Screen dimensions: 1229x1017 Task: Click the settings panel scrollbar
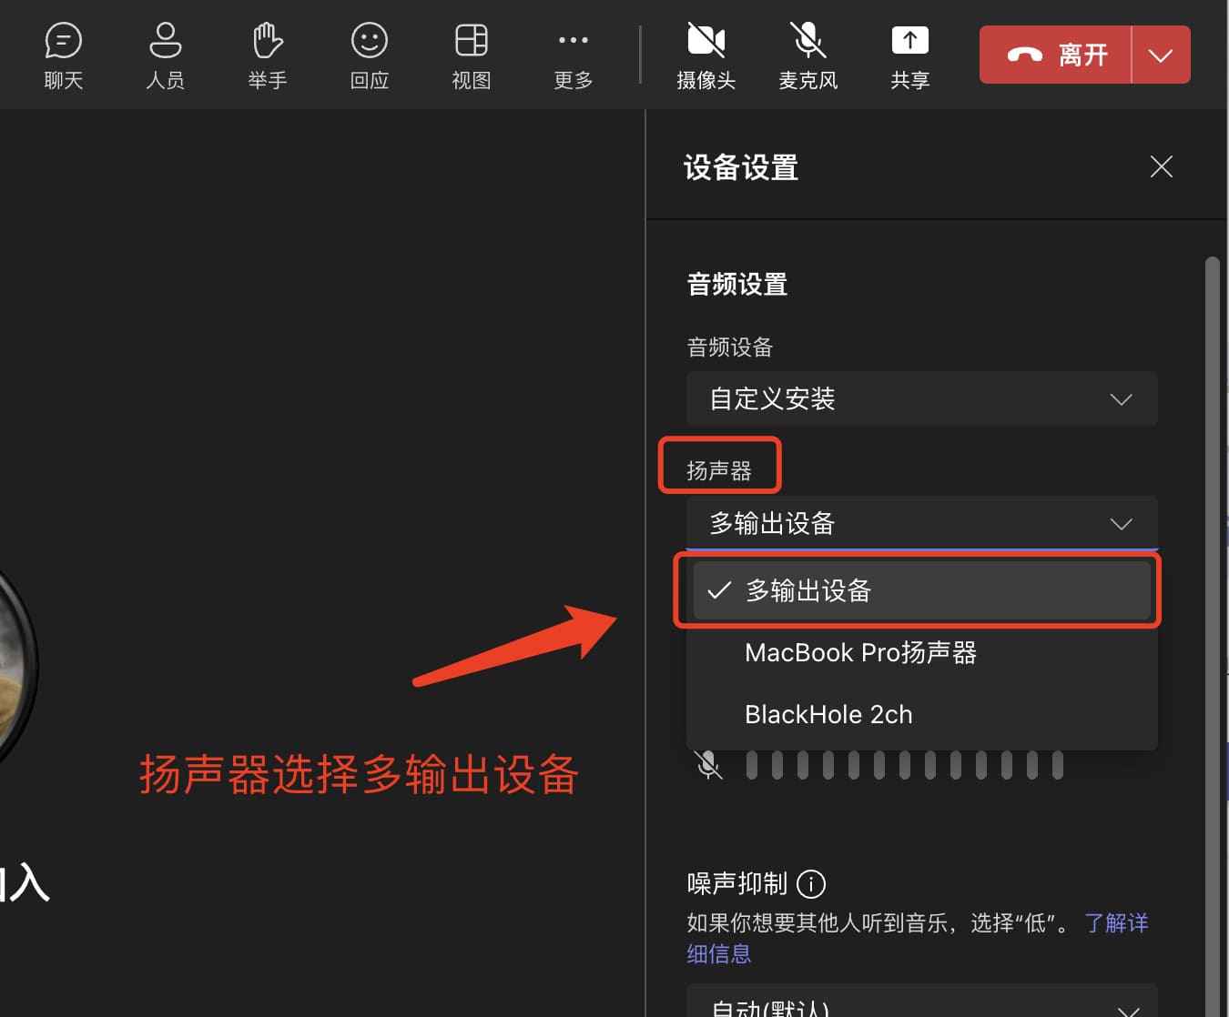[x=1212, y=637]
